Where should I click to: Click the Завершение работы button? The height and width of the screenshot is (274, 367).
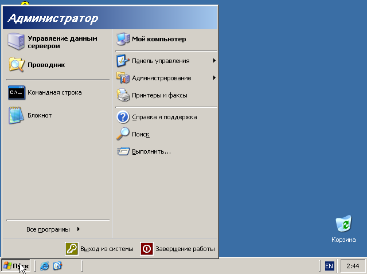[x=178, y=249]
